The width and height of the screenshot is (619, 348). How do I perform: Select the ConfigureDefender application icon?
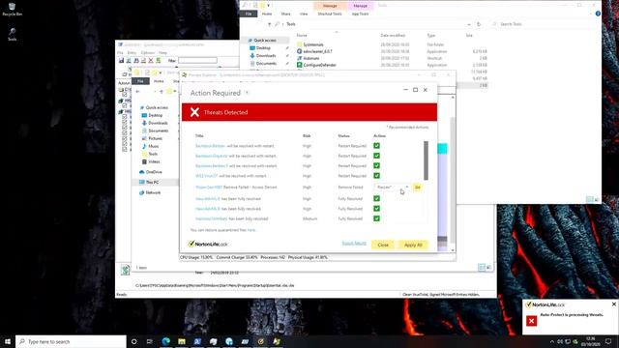click(x=299, y=65)
